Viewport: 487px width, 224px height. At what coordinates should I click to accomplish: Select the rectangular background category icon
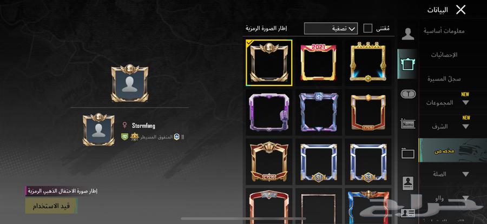coord(408,153)
